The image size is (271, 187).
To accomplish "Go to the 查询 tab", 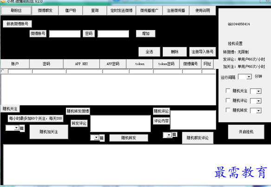I will (95, 11).
